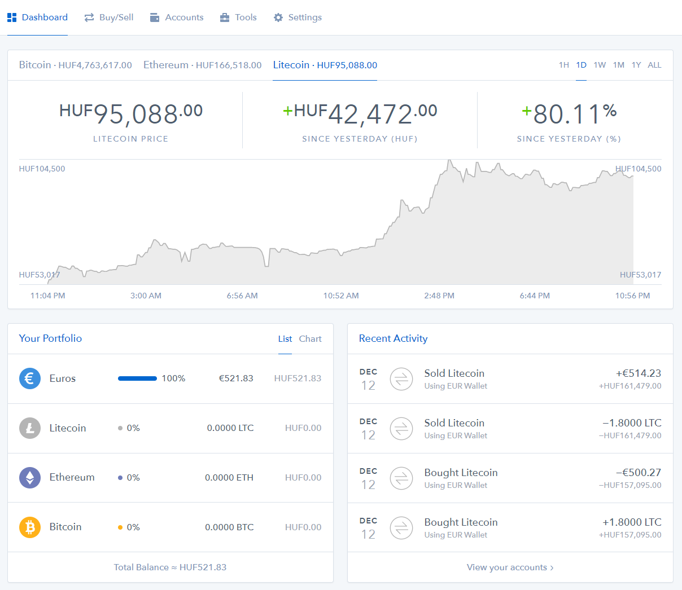Click the +80.11% since yesterday percentage
Screen dimensions: 682x590
coord(569,114)
